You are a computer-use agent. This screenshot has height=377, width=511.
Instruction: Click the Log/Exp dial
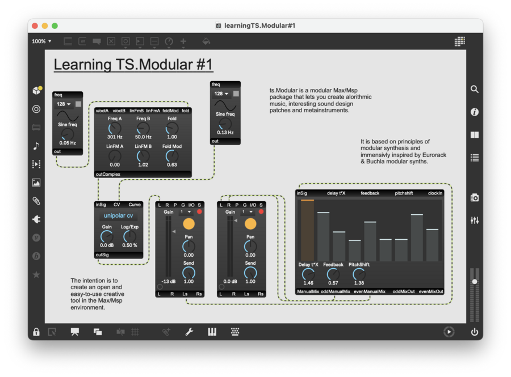129,237
